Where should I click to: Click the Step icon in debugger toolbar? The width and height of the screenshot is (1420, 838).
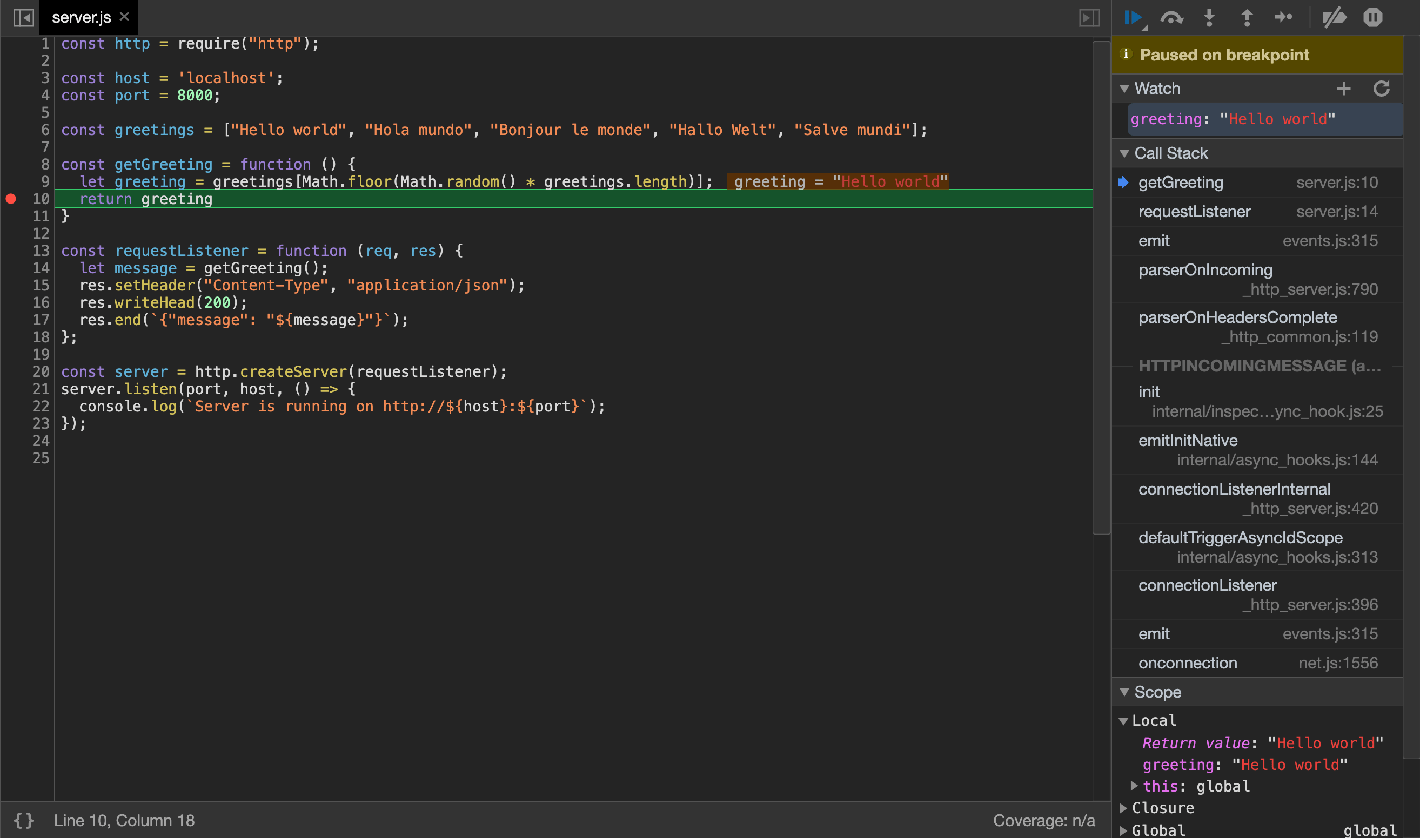point(1283,17)
